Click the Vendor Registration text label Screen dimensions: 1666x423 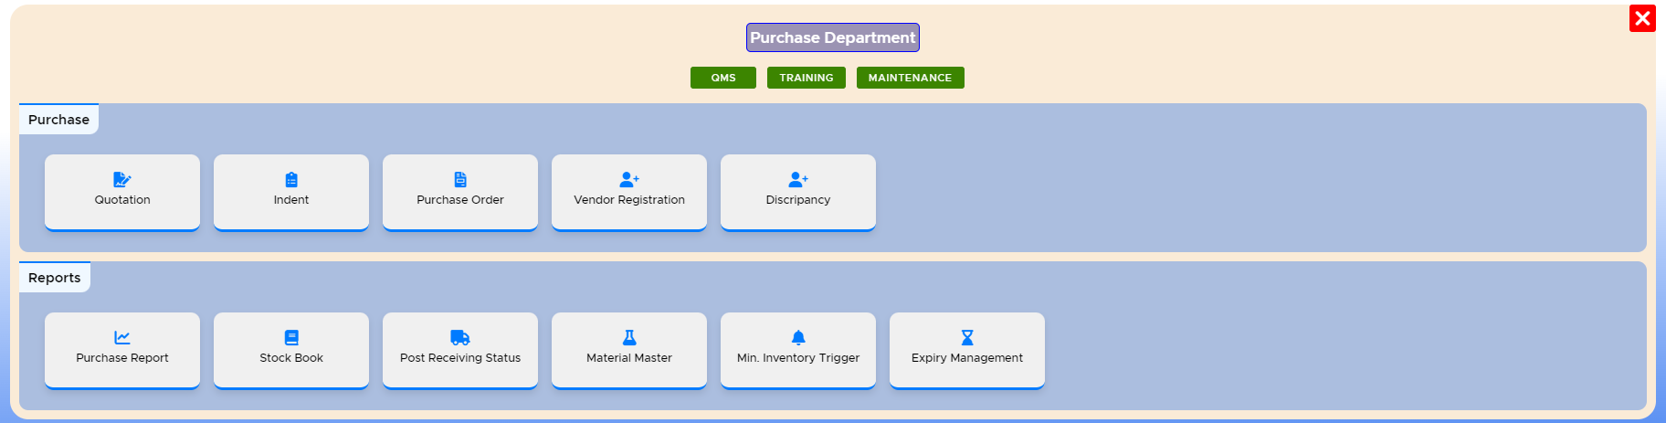point(629,200)
